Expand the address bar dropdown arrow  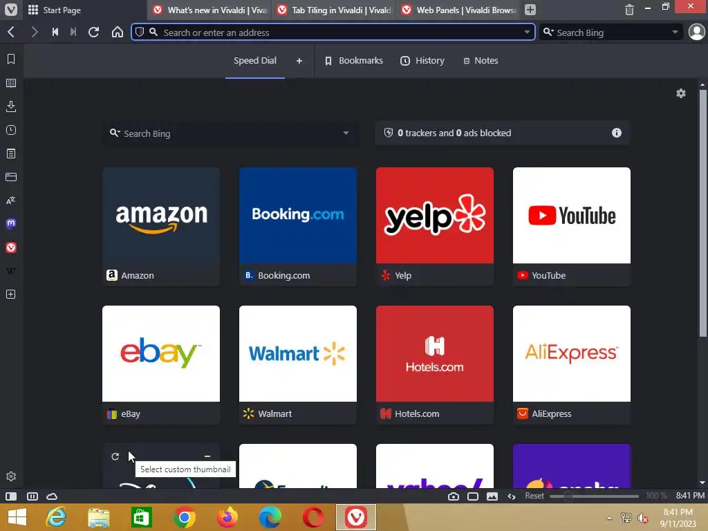(x=527, y=32)
